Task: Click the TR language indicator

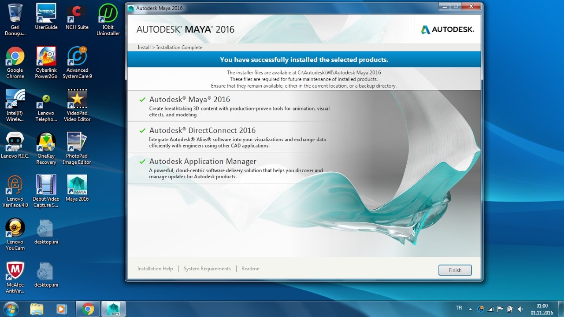Action: (x=459, y=308)
